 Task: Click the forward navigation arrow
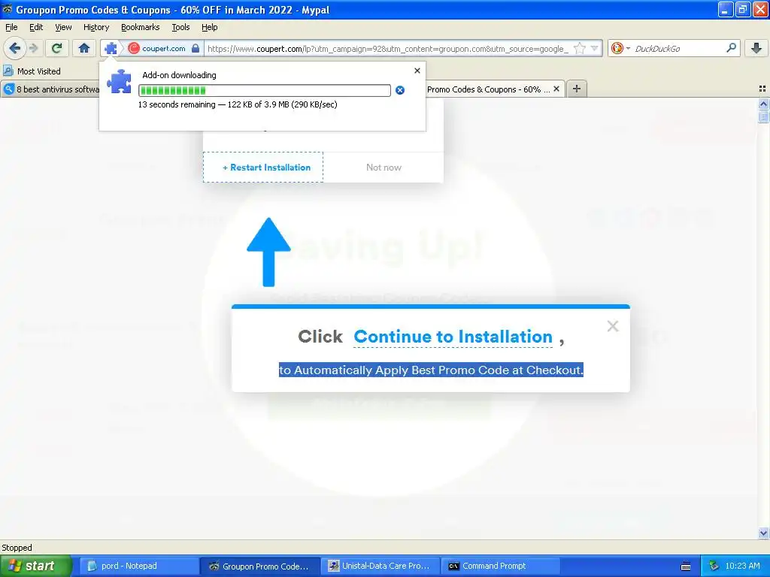coord(33,48)
